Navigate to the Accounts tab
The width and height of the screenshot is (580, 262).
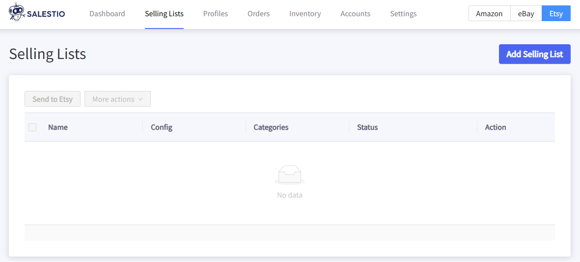(356, 14)
